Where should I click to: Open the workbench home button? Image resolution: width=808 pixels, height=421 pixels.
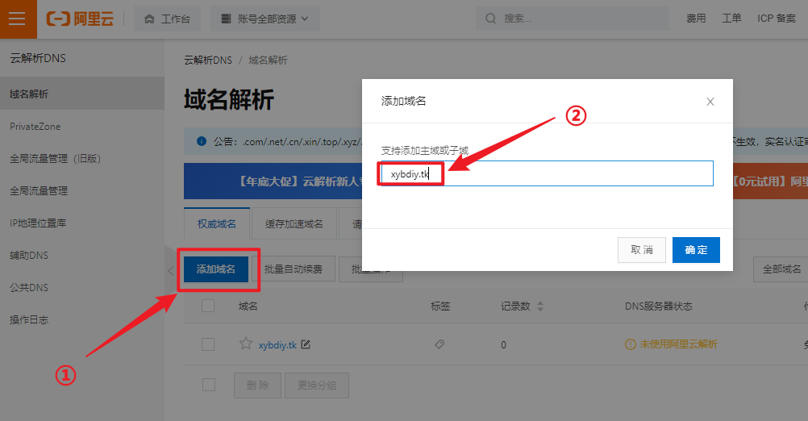tap(168, 19)
